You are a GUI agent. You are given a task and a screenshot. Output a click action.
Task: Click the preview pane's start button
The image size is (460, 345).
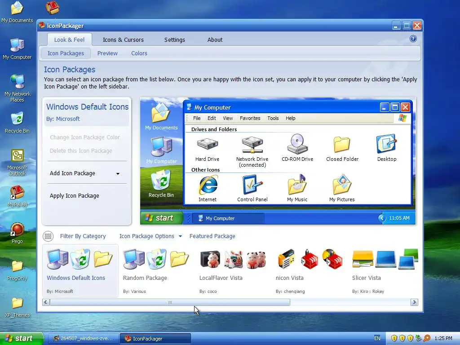[x=161, y=218]
